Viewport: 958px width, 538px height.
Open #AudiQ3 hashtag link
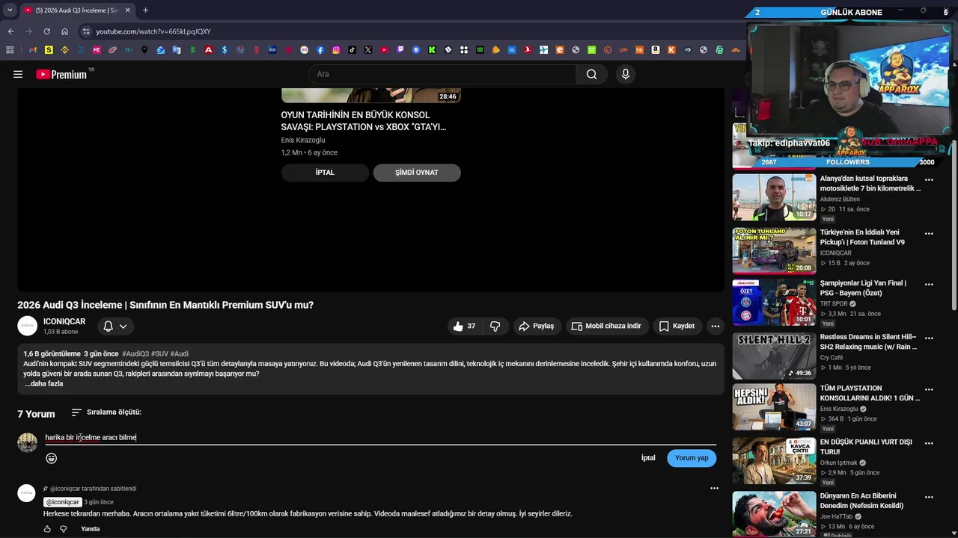[135, 353]
